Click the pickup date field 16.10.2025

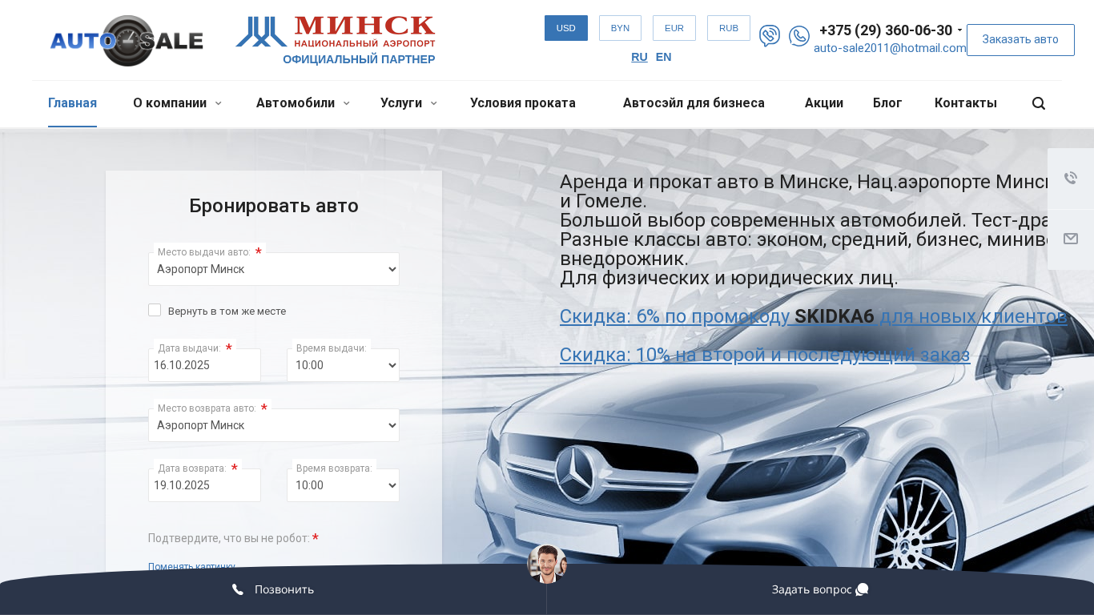pos(204,365)
